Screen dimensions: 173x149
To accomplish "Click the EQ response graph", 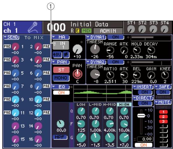I will [x=103, y=94].
